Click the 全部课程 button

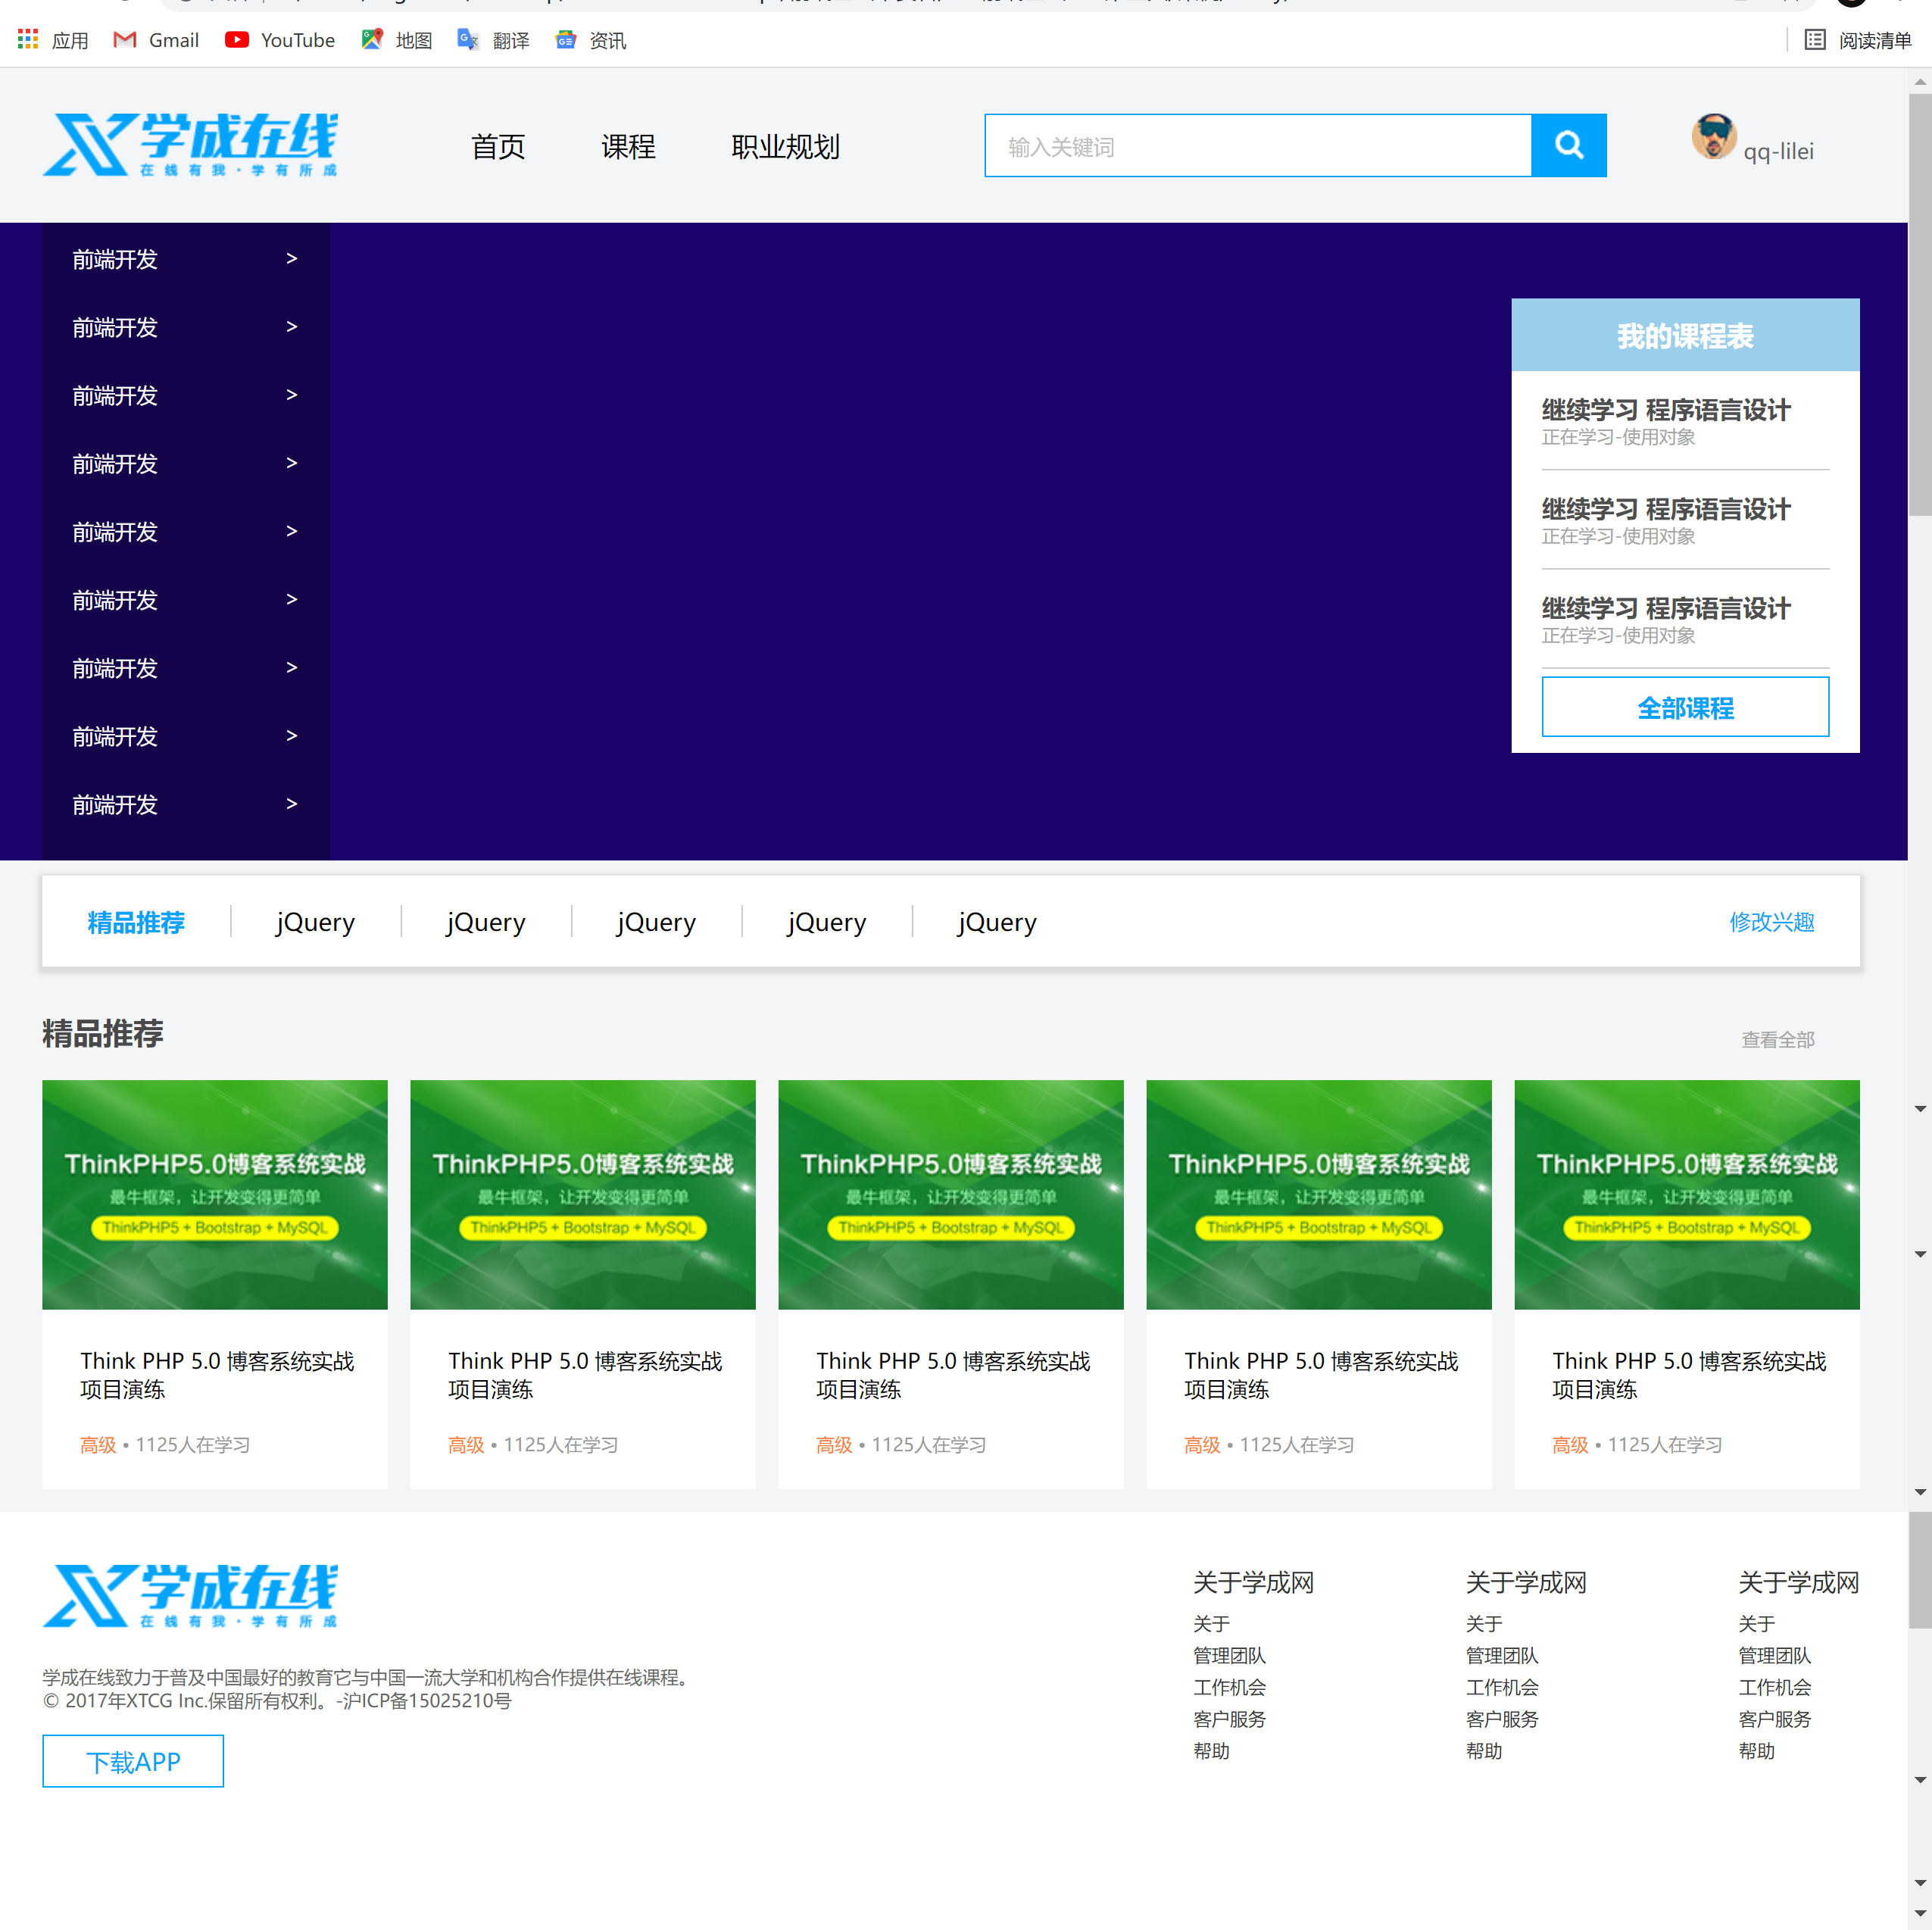click(1685, 708)
